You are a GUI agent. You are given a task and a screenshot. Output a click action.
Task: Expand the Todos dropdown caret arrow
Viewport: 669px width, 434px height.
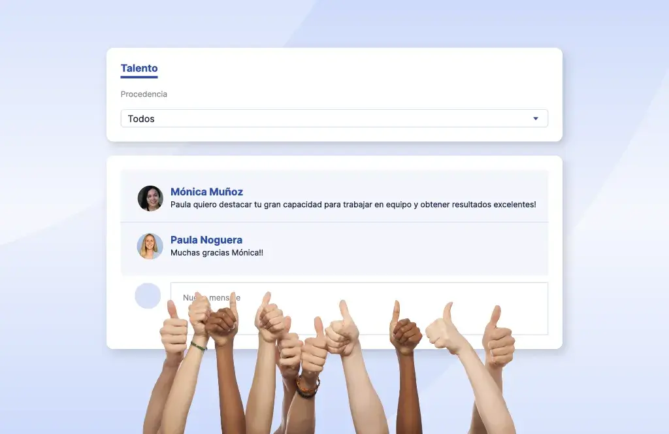pos(536,119)
